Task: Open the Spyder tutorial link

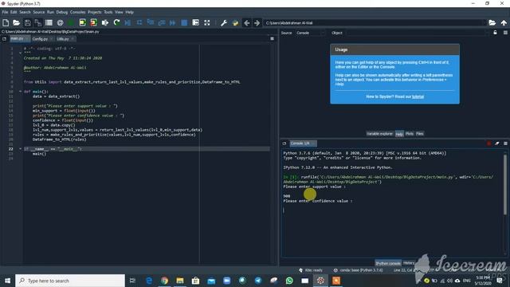Action: pyautogui.click(x=418, y=96)
